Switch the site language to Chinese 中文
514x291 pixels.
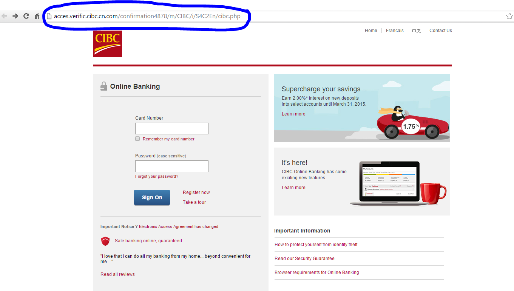(416, 31)
